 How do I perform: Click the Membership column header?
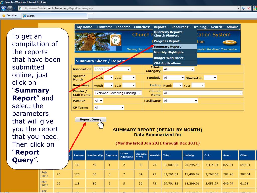click(x=95, y=155)
